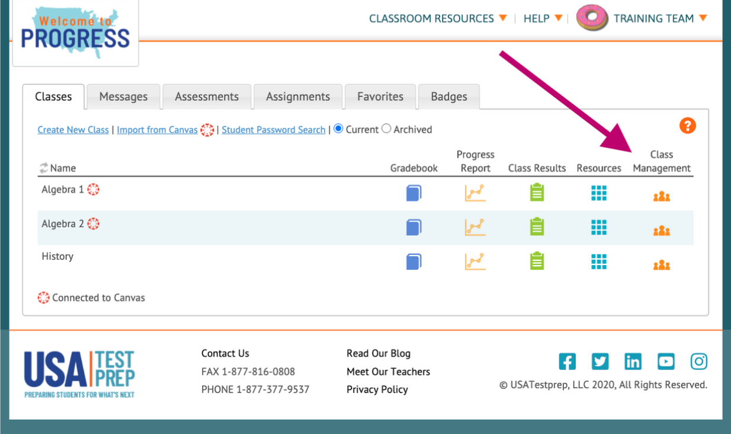View History progress report chart icon
The image size is (731, 434).
[x=475, y=261]
